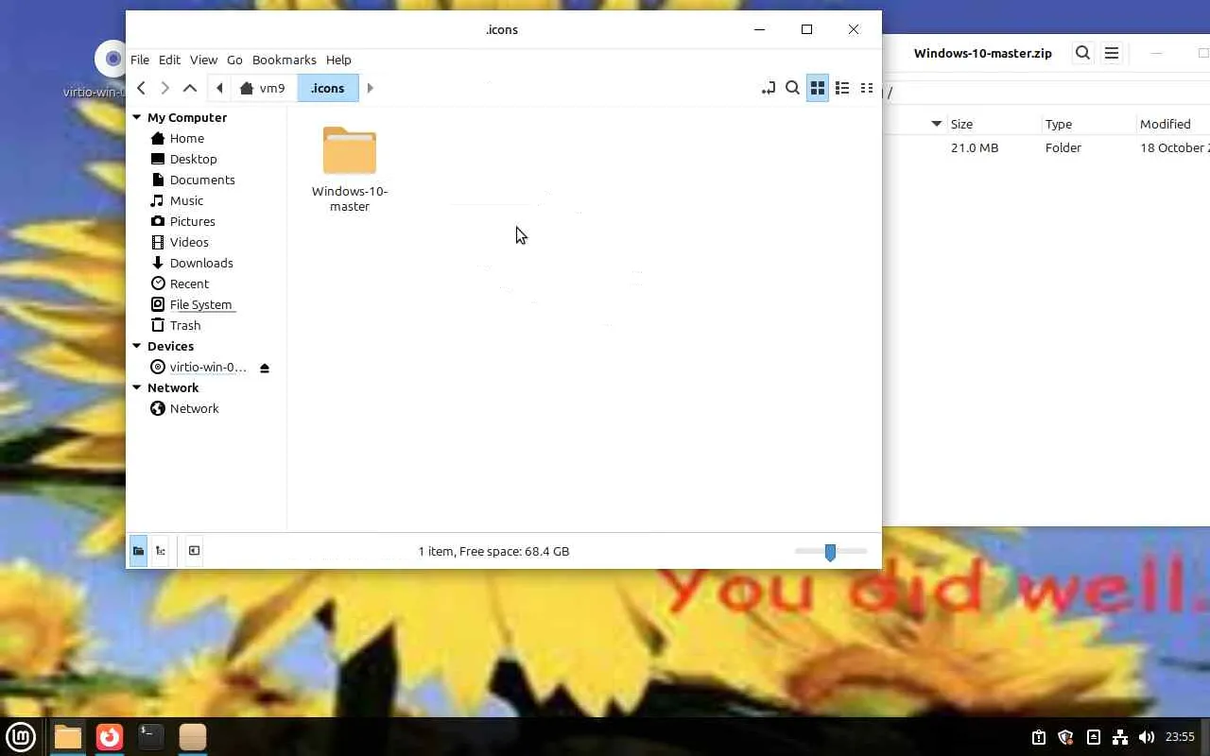This screenshot has height=756, width=1210.
Task: Toggle the location entry path button
Action: pyautogui.click(x=769, y=88)
